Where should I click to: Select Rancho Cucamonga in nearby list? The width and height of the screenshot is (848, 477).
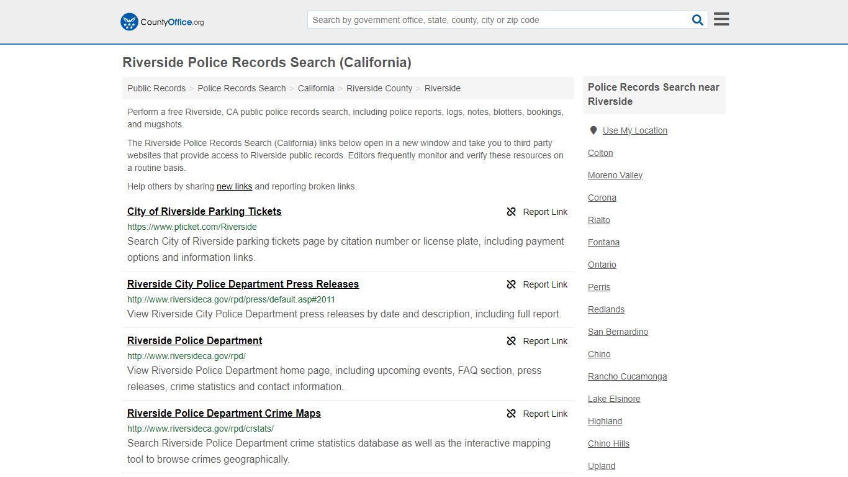628,376
